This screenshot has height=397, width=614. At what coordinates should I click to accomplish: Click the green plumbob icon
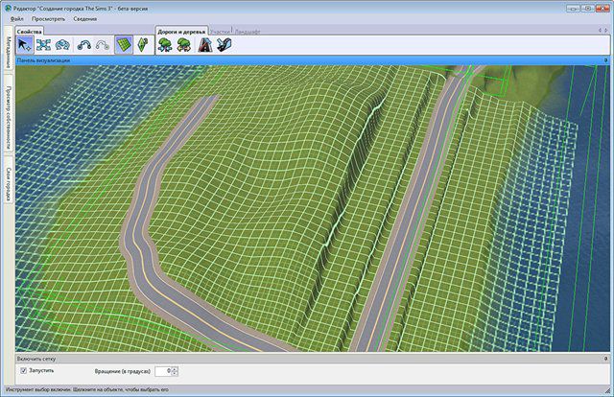click(x=142, y=44)
